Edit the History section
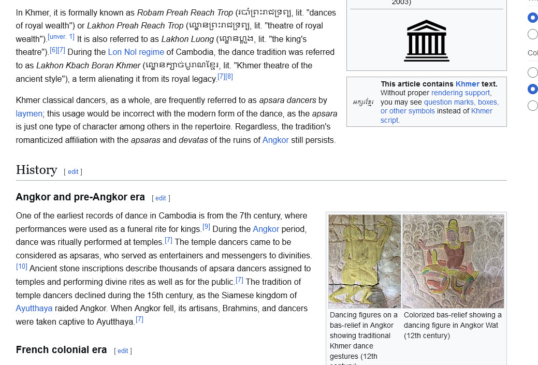The image size is (538, 365). (x=73, y=172)
